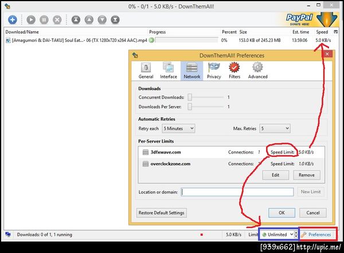Open the Advanced preferences pane

[258, 71]
